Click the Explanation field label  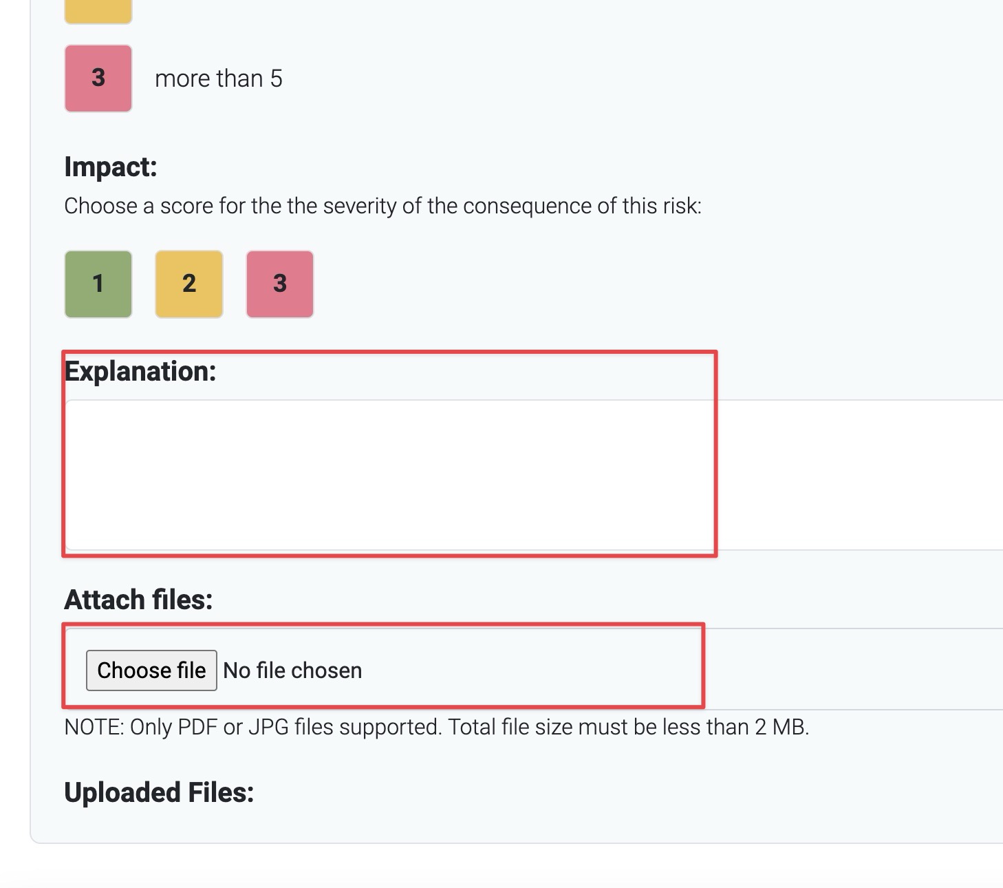140,372
